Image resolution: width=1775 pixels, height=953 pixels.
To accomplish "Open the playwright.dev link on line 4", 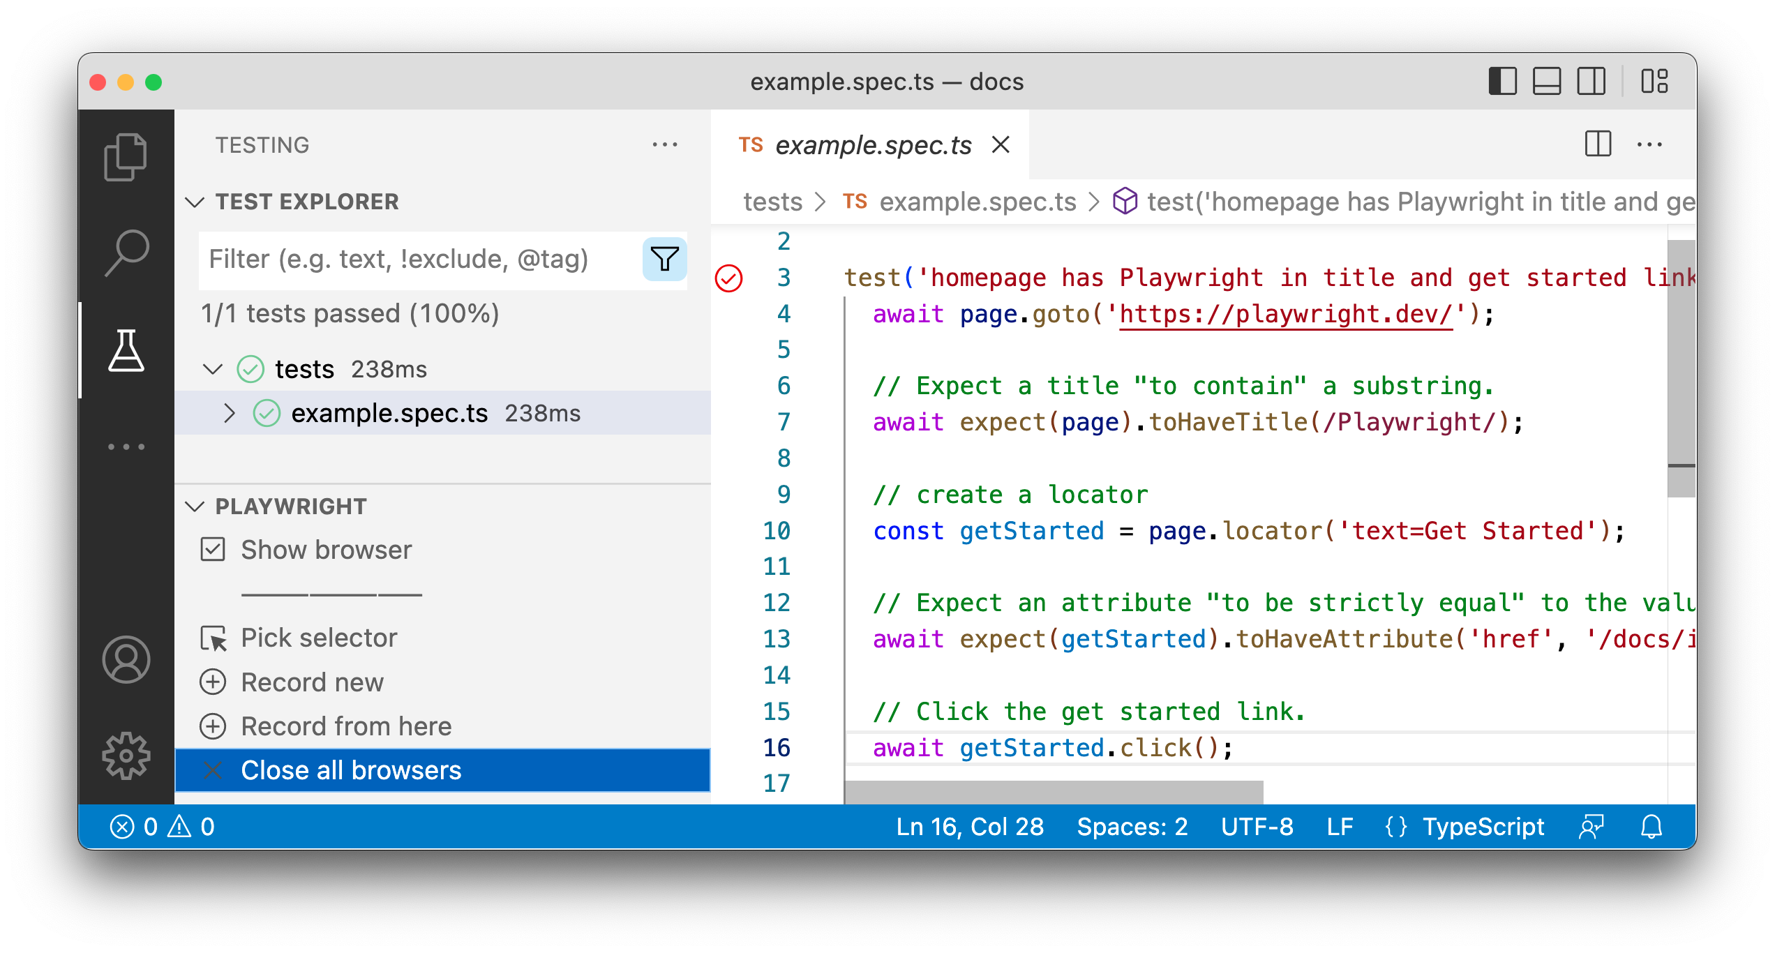I will pos(1286,314).
